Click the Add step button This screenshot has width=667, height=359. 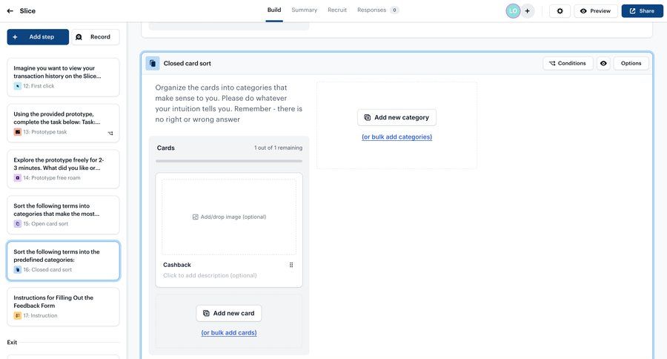38,37
